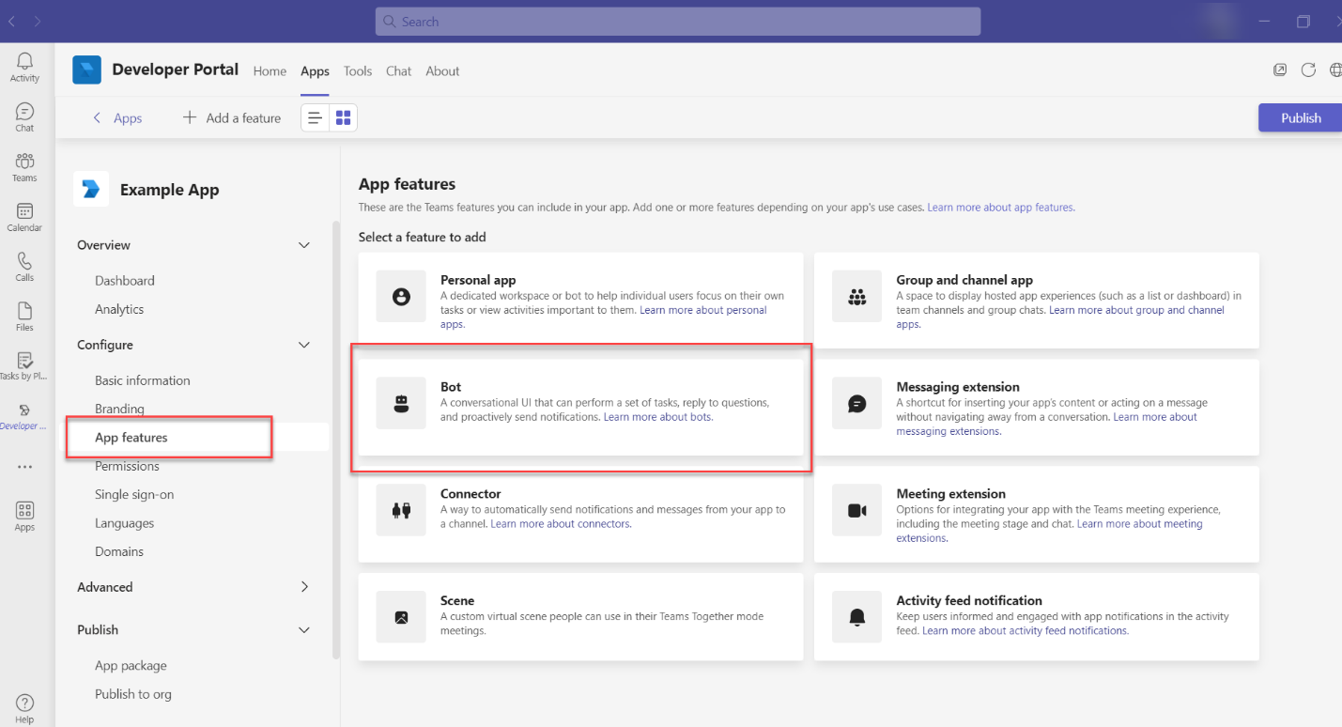The image size is (1342, 727).
Task: Click the Example App logo icon
Action: 91,189
